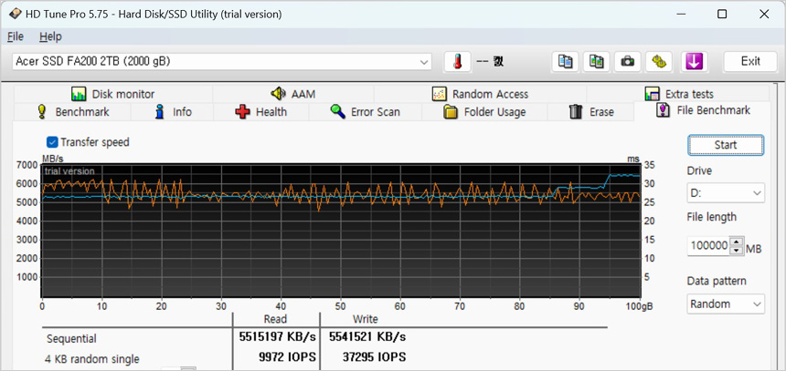The height and width of the screenshot is (371, 786).
Task: Click the temperature thermometer icon
Action: [x=457, y=61]
